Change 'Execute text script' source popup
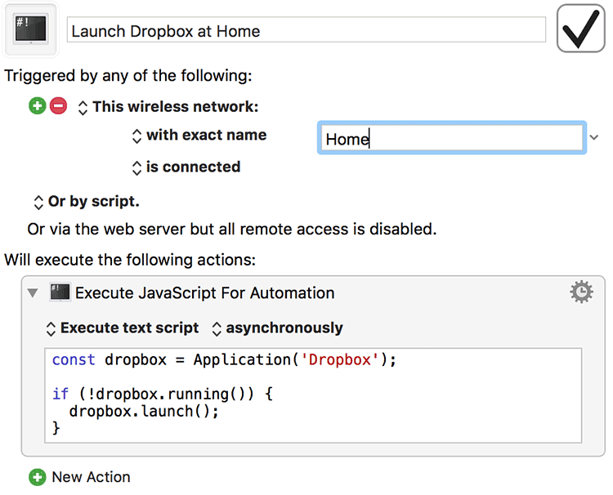 123,328
